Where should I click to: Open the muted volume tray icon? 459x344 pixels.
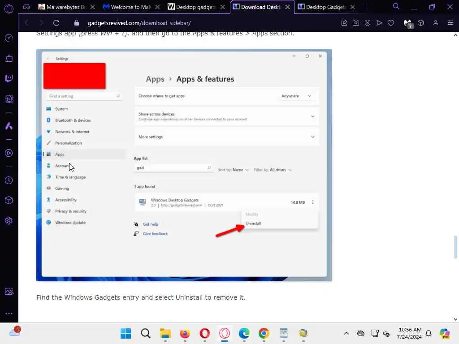coord(386,333)
